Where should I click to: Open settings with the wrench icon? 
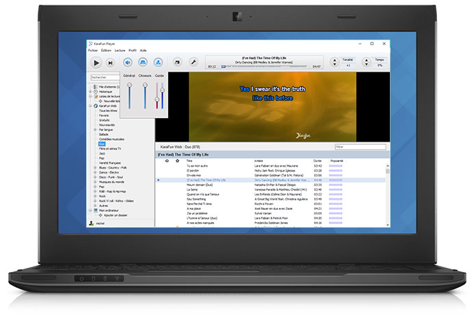point(193,62)
